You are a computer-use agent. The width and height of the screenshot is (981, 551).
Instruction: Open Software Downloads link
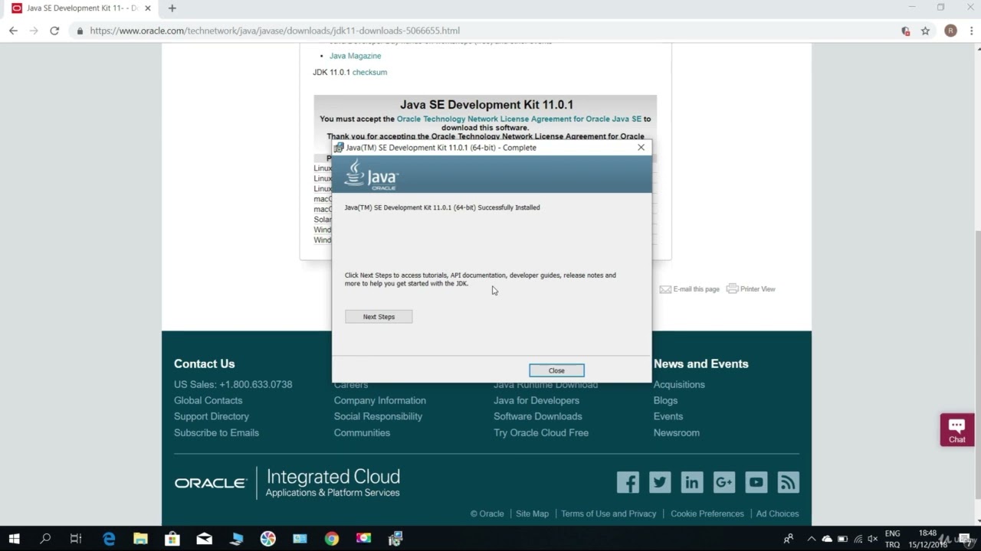click(x=538, y=416)
